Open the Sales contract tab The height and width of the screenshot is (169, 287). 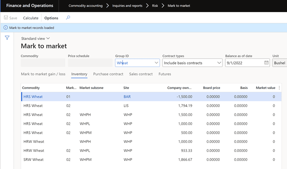[x=141, y=74]
